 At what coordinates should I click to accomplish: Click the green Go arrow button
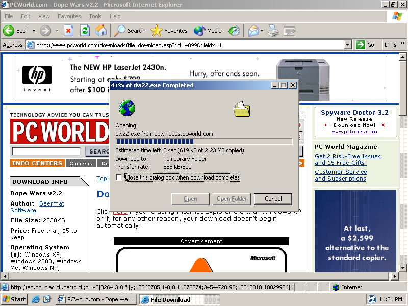click(361, 45)
